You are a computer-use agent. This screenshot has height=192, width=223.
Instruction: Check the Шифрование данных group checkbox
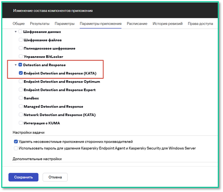pos(20,31)
